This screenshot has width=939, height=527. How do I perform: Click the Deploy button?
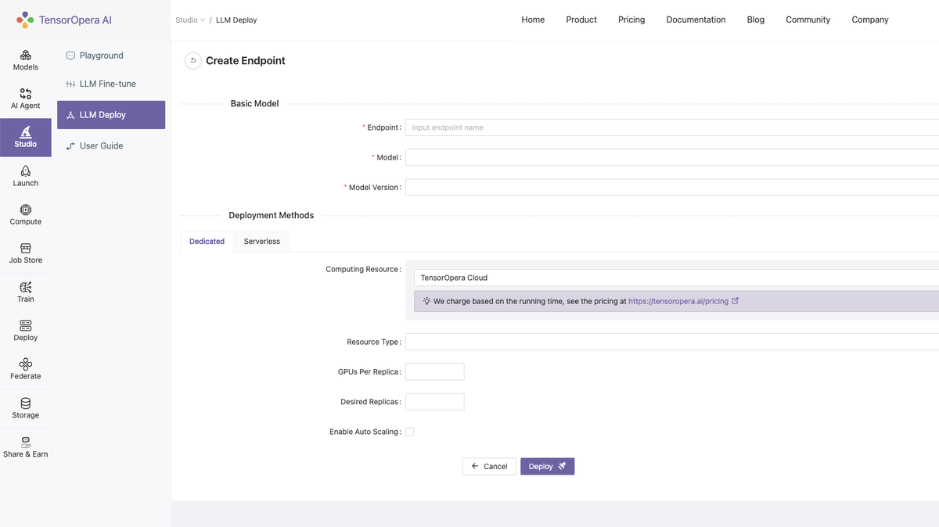pos(547,466)
